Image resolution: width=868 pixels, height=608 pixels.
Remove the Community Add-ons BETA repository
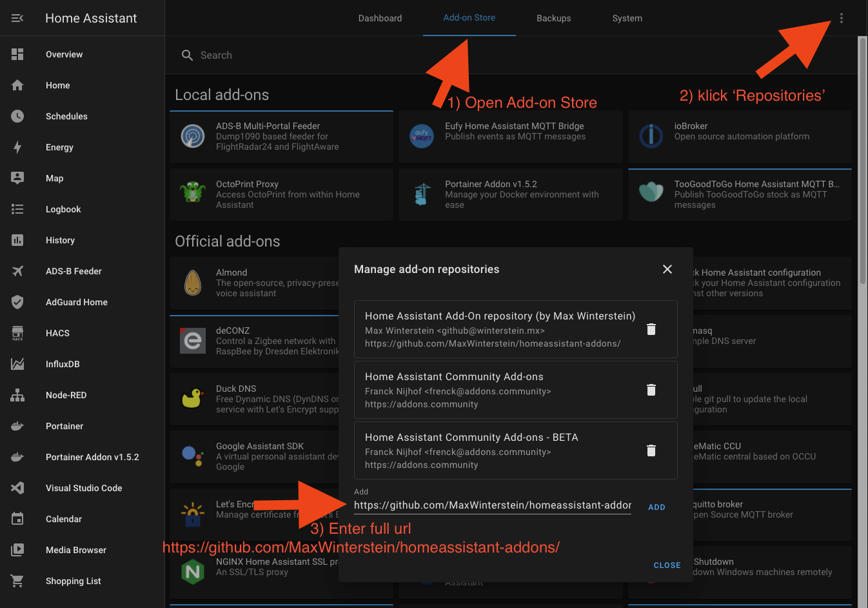(x=651, y=451)
